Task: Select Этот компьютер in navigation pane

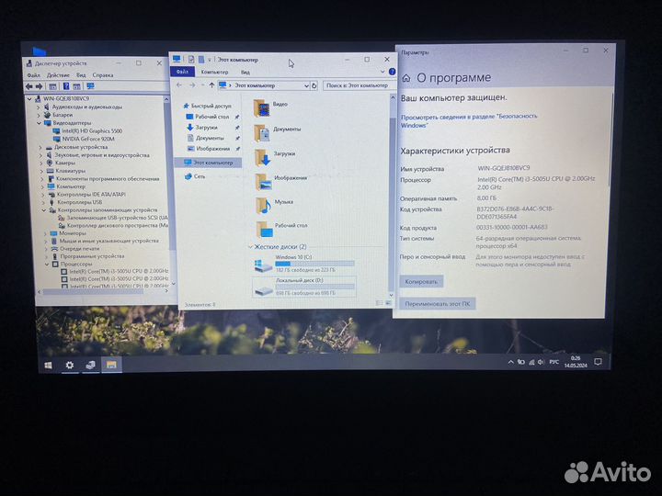Action: (209, 163)
